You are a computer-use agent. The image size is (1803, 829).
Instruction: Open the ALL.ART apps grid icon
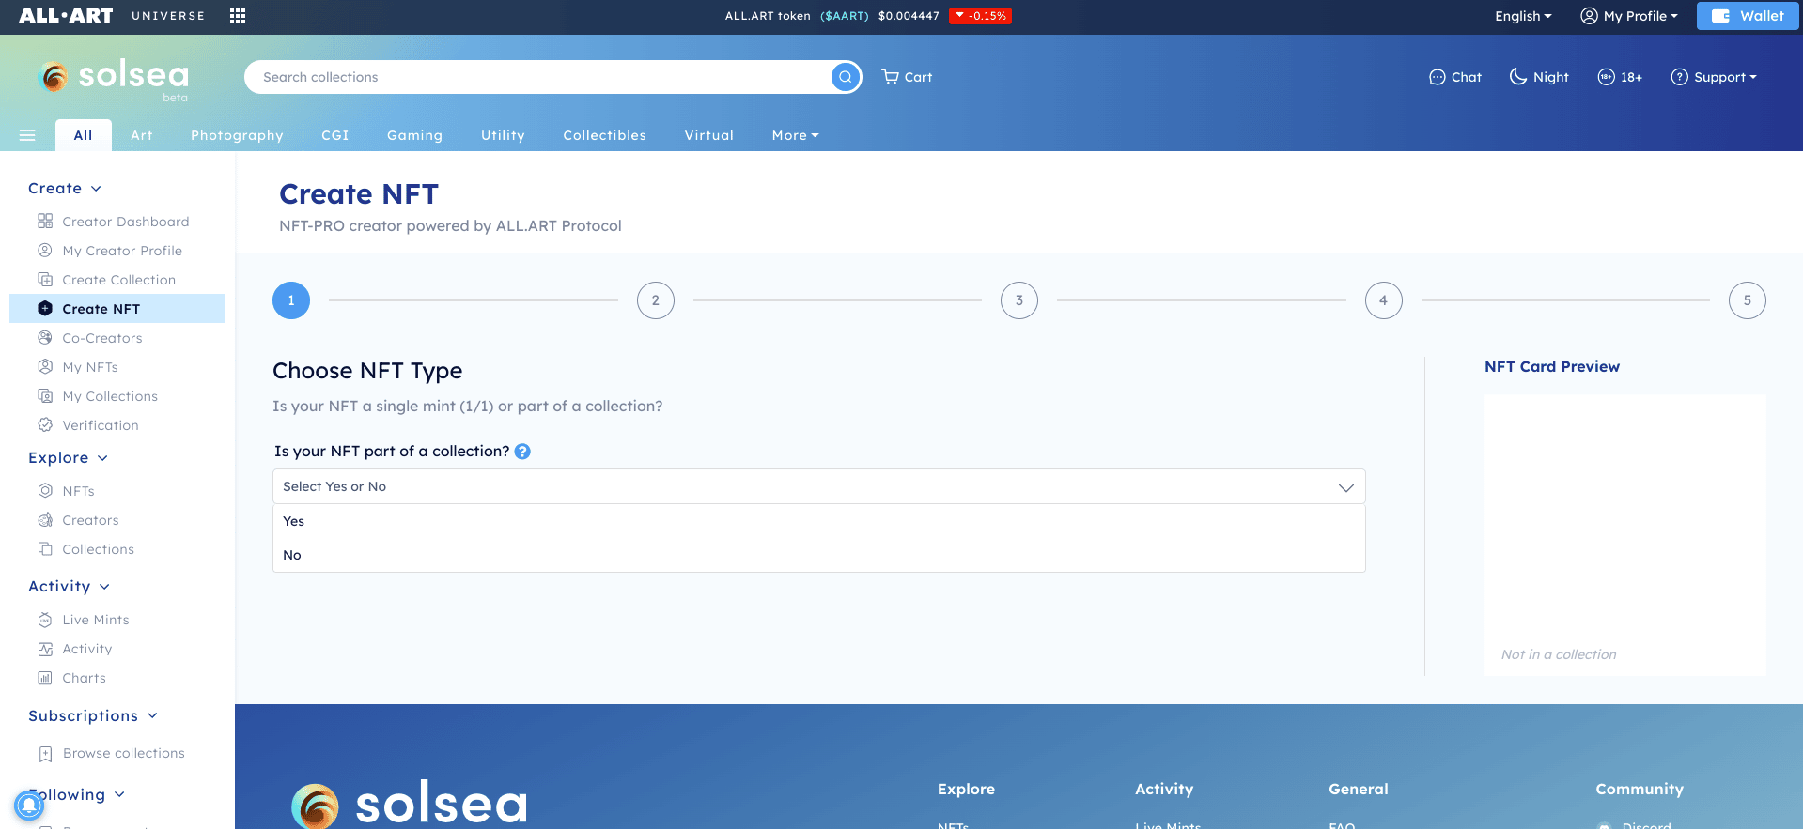click(x=238, y=16)
